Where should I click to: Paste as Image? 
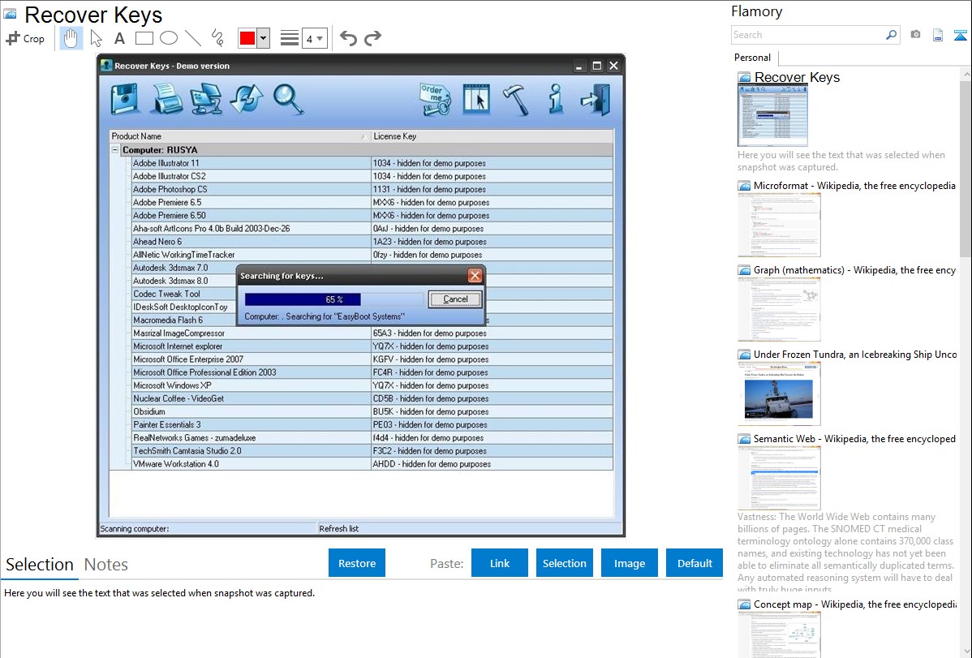coord(630,563)
